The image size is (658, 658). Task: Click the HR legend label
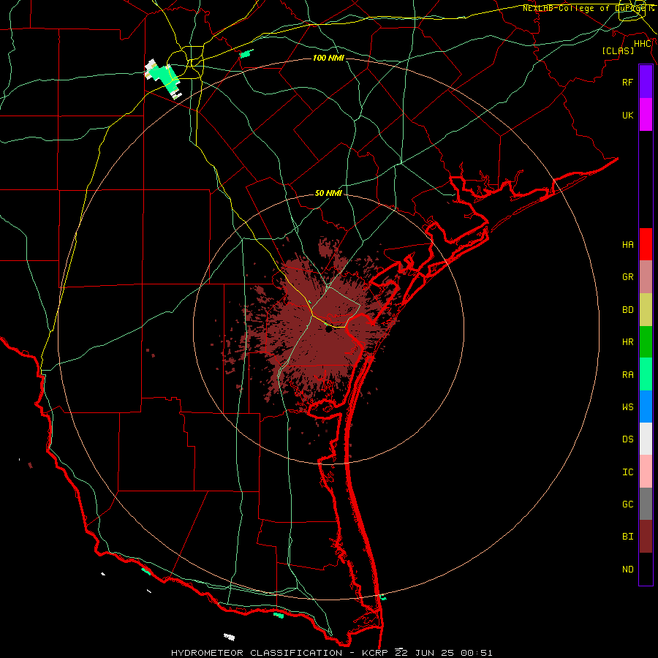(628, 342)
